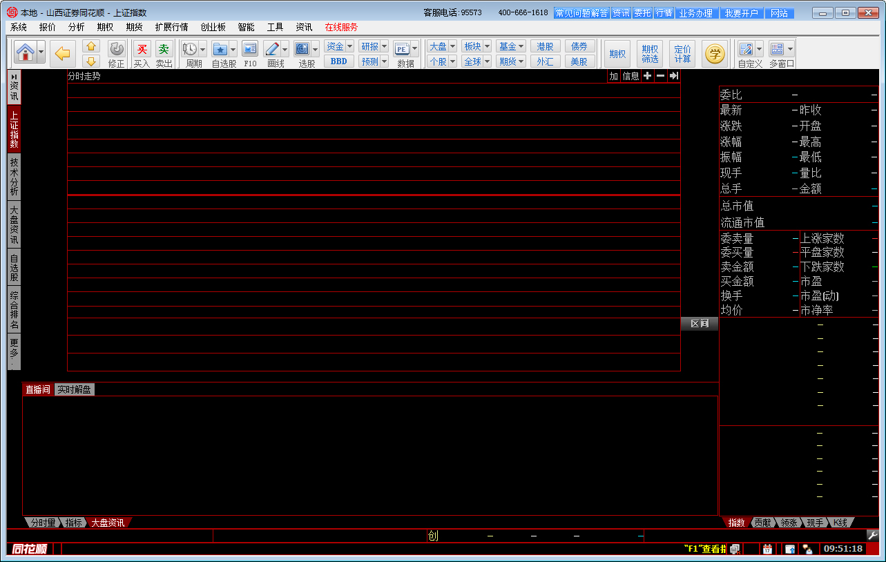This screenshot has height=562, width=886.
Task: Expand the 周期 dropdown arrow
Action: 203,49
